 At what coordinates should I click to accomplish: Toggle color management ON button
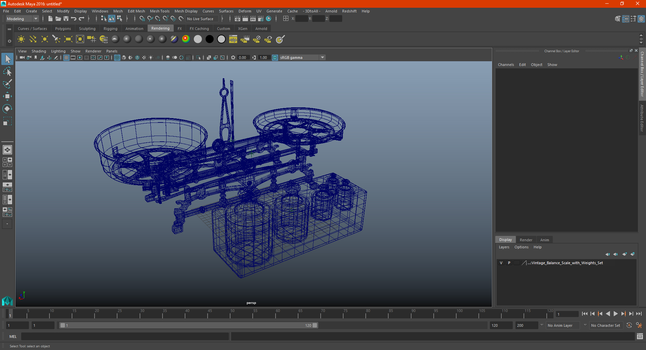[x=275, y=58]
